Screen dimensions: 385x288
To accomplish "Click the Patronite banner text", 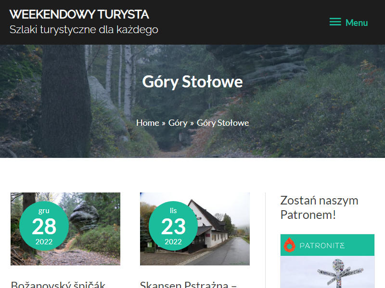I will pos(322,245).
